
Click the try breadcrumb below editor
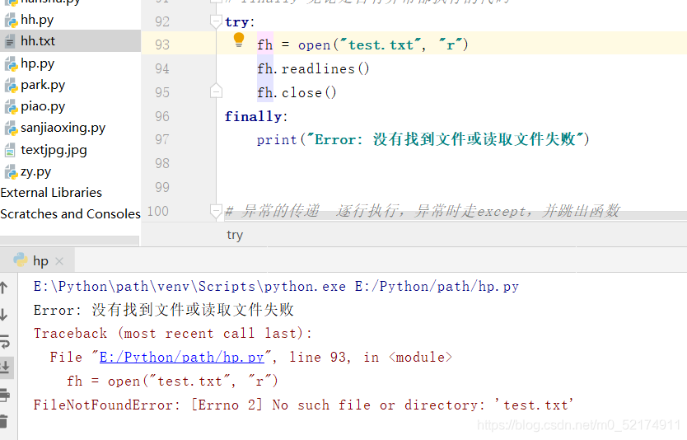click(x=235, y=236)
